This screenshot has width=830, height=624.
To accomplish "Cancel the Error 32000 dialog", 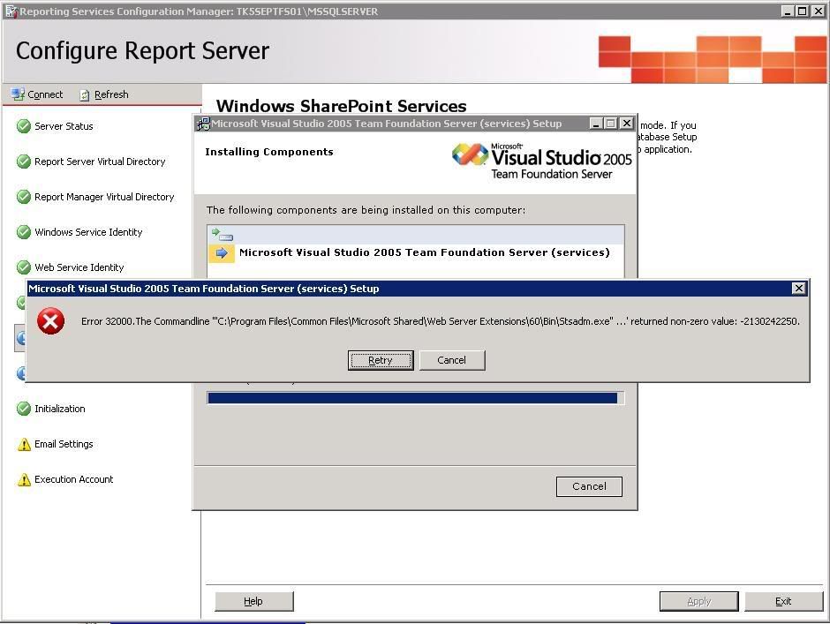I will click(451, 360).
